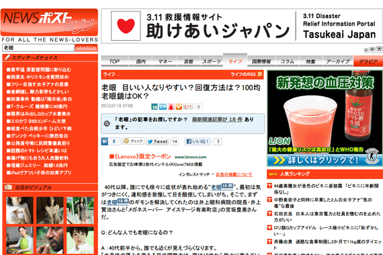383x255 pixels.
Task: Open the マネー navigation tab
Action: (165, 61)
